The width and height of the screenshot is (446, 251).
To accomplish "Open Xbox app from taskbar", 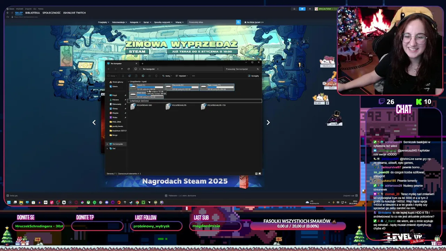I will 89,202.
